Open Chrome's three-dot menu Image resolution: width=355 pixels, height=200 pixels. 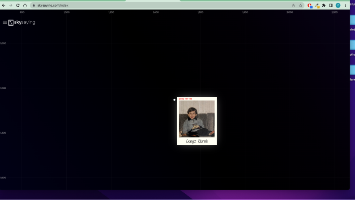point(345,5)
